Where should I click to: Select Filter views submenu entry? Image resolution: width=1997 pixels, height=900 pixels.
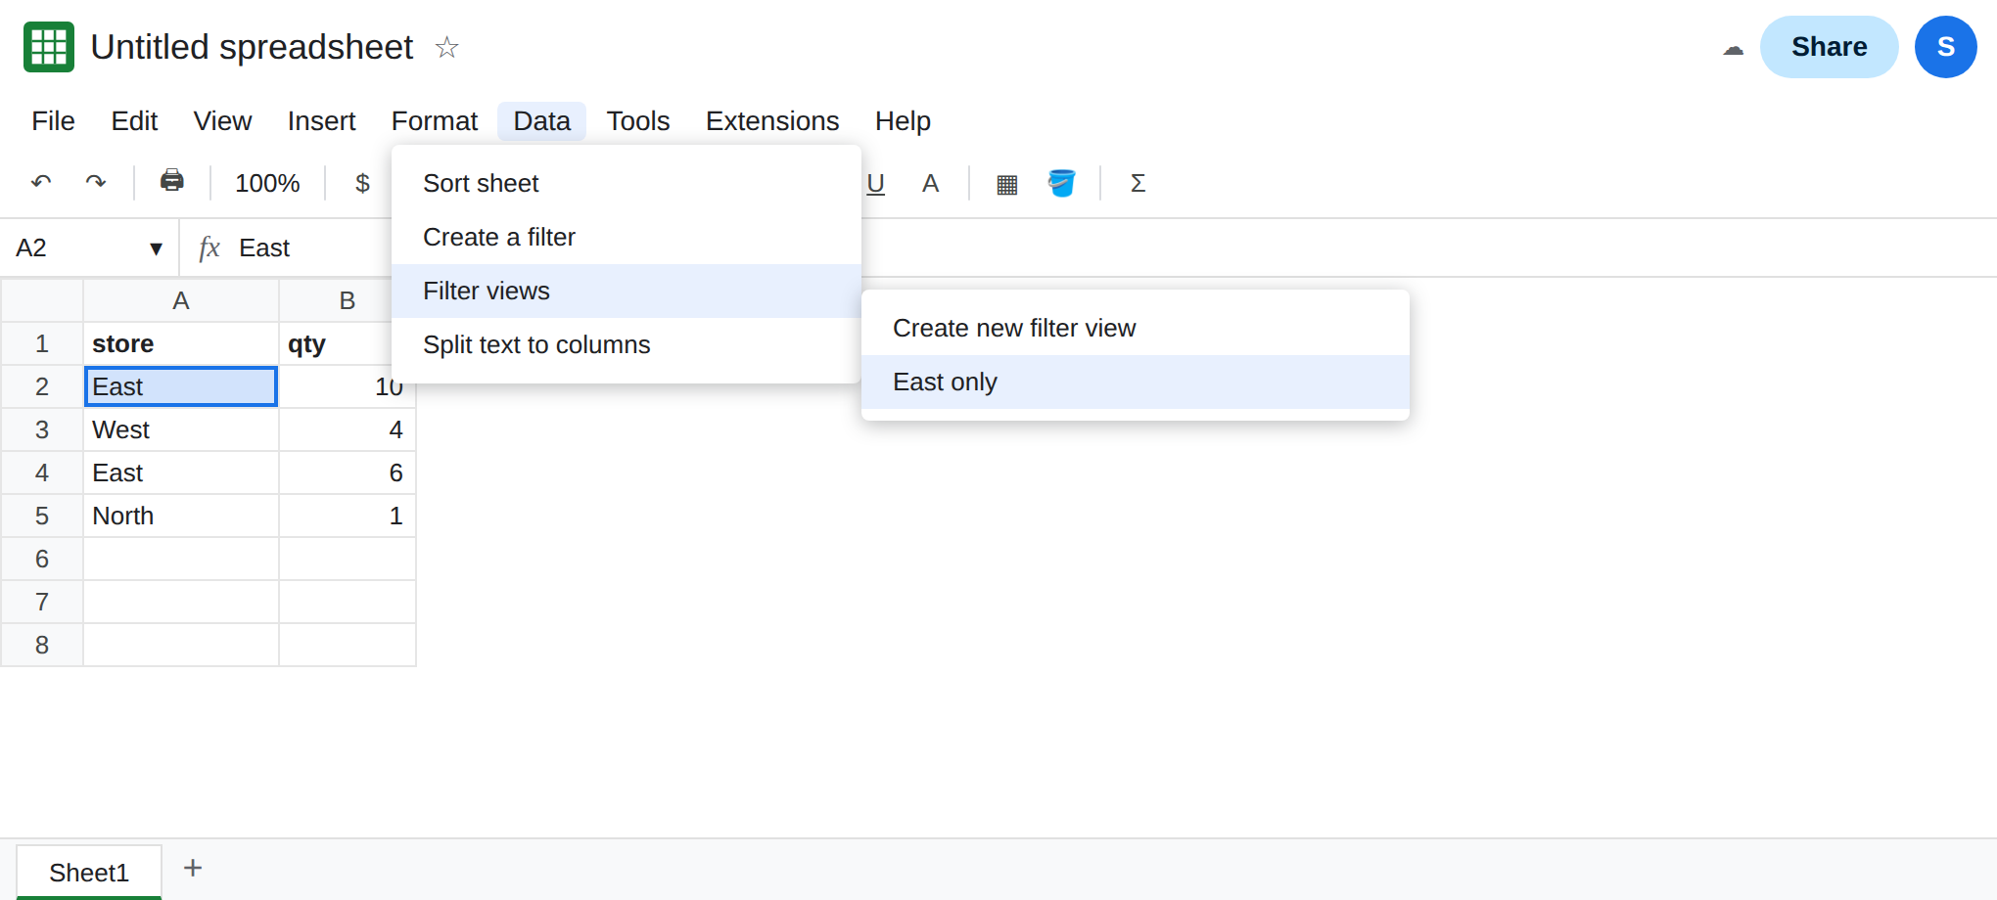627,291
